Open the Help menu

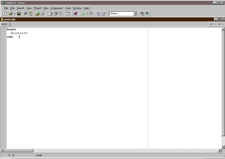pyautogui.click(x=87, y=8)
